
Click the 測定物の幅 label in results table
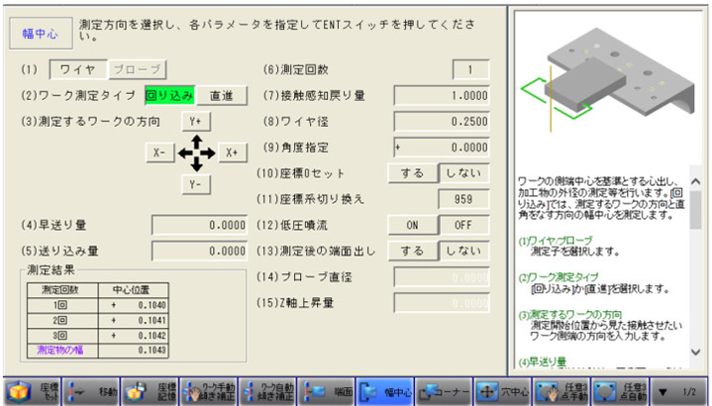pos(60,351)
